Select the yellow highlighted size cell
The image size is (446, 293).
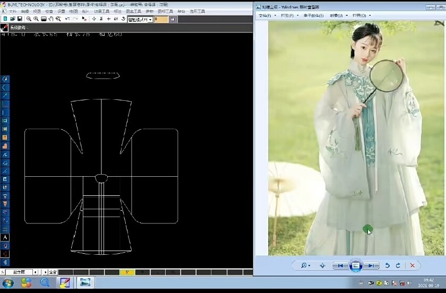pyautogui.click(x=127, y=272)
